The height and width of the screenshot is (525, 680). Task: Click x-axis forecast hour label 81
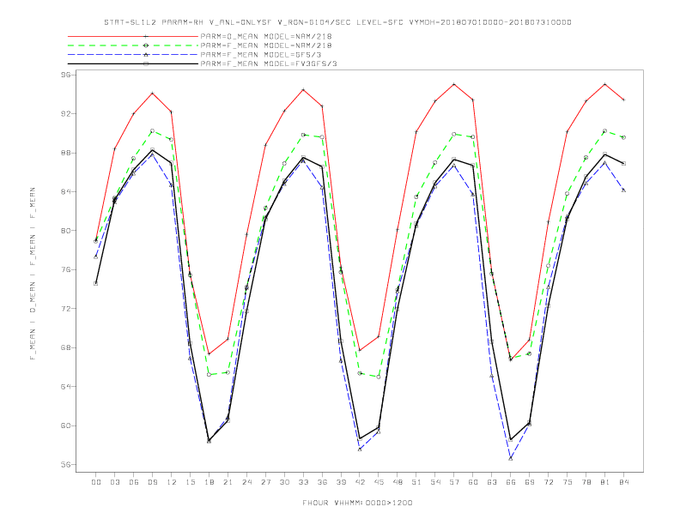click(605, 482)
